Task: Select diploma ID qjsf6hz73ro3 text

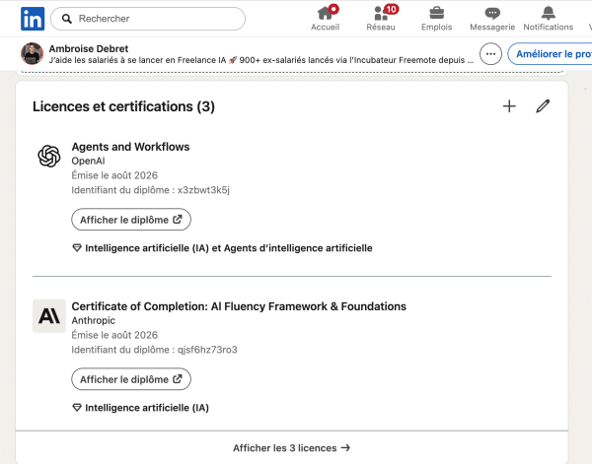Action: tap(207, 350)
